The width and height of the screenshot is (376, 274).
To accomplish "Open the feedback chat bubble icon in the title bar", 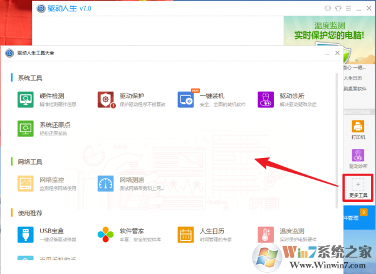I will tap(328, 9).
